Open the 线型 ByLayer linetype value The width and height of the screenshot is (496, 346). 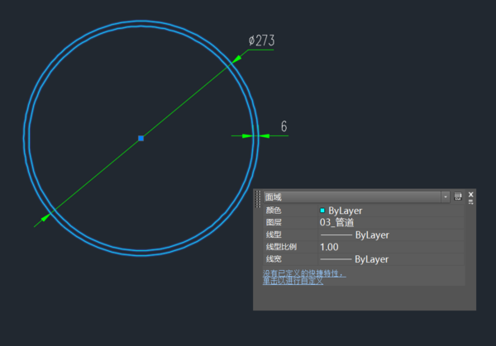pyautogui.click(x=354, y=235)
